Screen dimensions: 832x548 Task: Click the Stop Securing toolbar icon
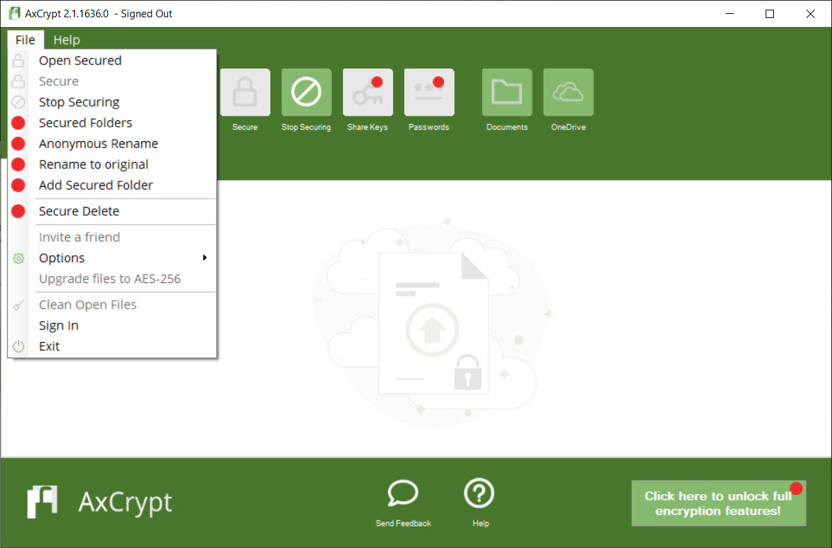tap(306, 92)
